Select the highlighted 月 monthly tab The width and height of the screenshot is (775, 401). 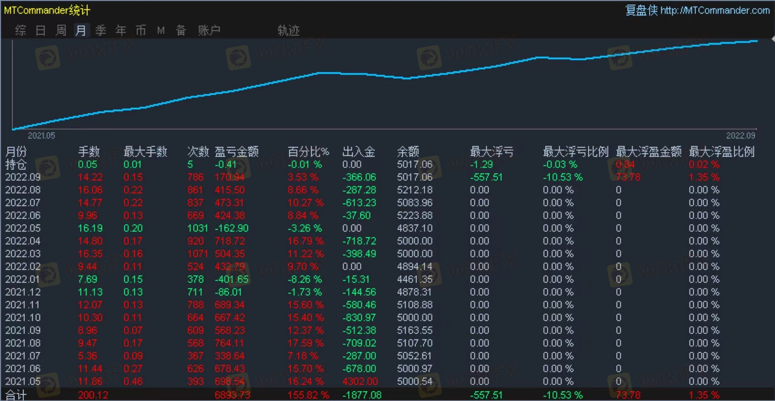coord(81,30)
